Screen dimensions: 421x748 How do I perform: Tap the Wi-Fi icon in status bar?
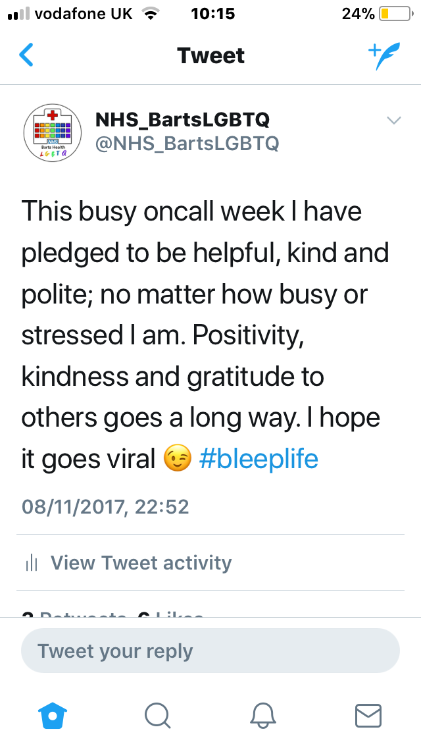[151, 14]
